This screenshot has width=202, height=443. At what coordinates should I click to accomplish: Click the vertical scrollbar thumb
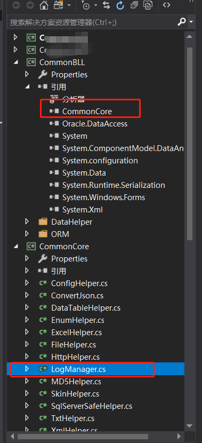click(190, 144)
